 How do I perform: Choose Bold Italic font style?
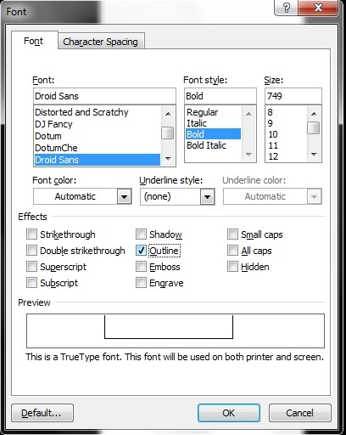[x=213, y=145]
